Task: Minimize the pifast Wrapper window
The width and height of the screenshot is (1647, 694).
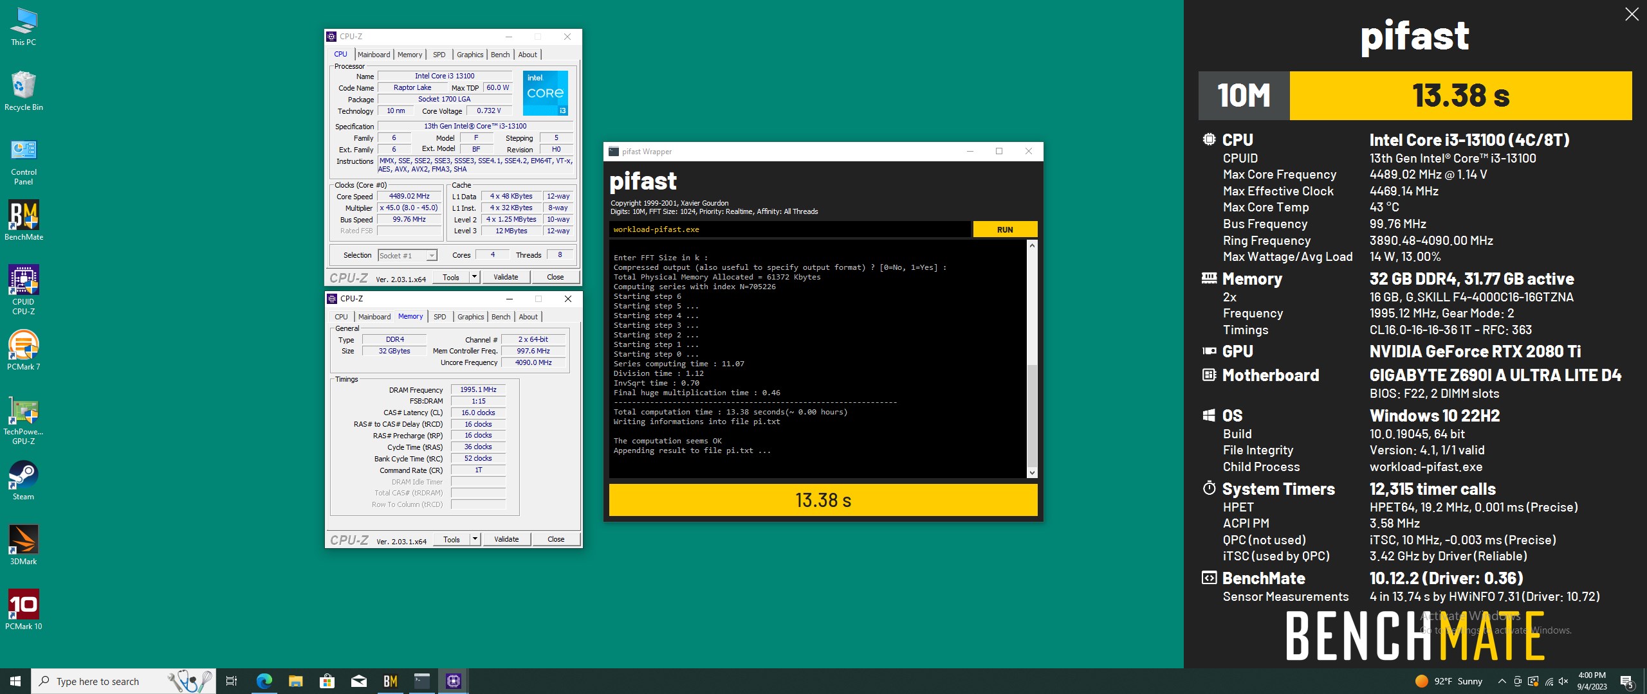Action: coord(970,152)
